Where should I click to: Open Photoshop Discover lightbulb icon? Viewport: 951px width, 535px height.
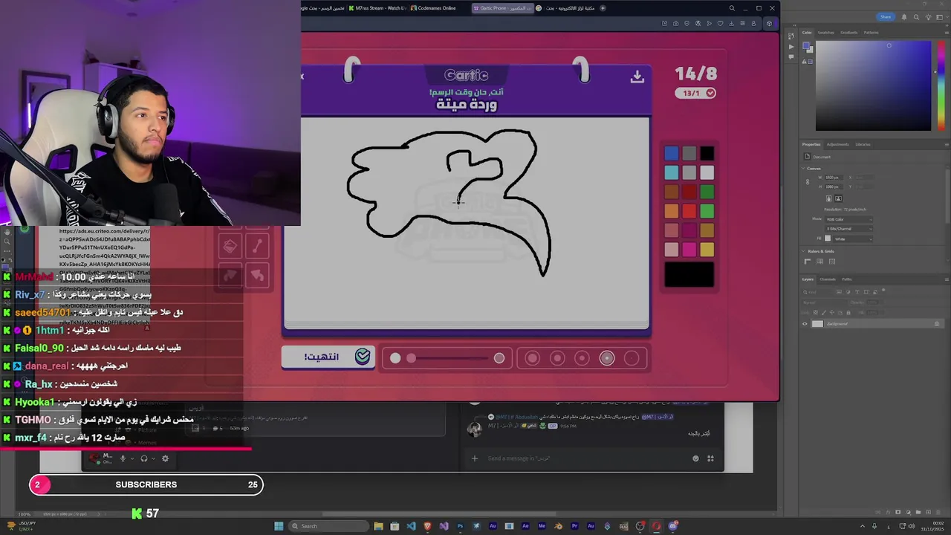tap(928, 17)
